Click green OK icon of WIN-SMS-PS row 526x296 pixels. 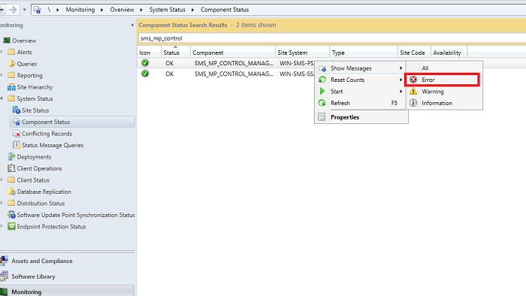pyautogui.click(x=145, y=62)
